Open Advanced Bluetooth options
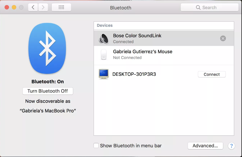This screenshot has width=242, height=157. [x=205, y=146]
